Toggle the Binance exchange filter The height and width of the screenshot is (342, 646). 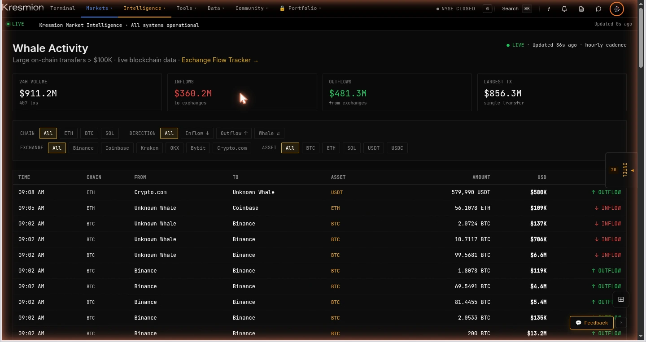coord(83,148)
